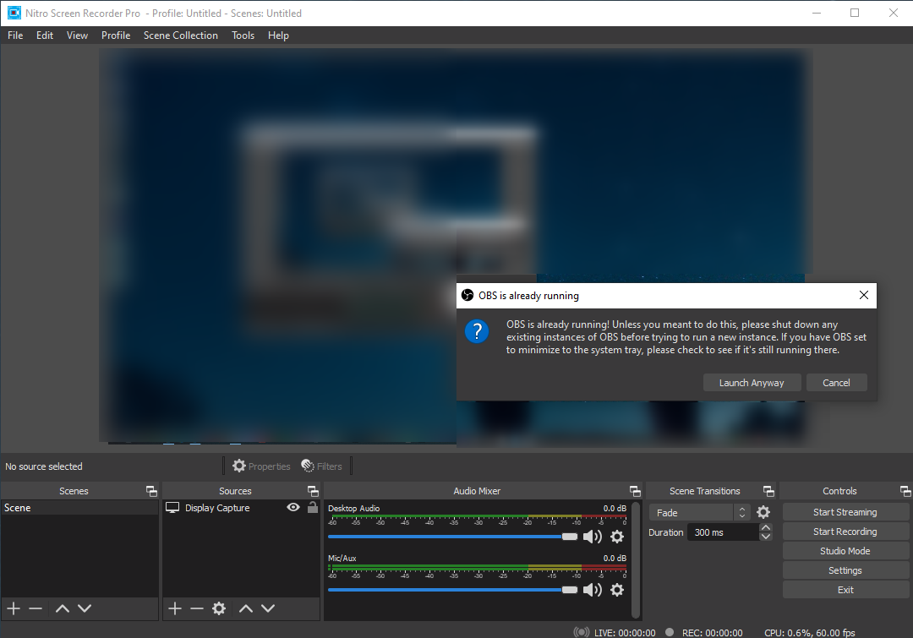Move source up in Sources list
The image size is (913, 638).
point(246,608)
